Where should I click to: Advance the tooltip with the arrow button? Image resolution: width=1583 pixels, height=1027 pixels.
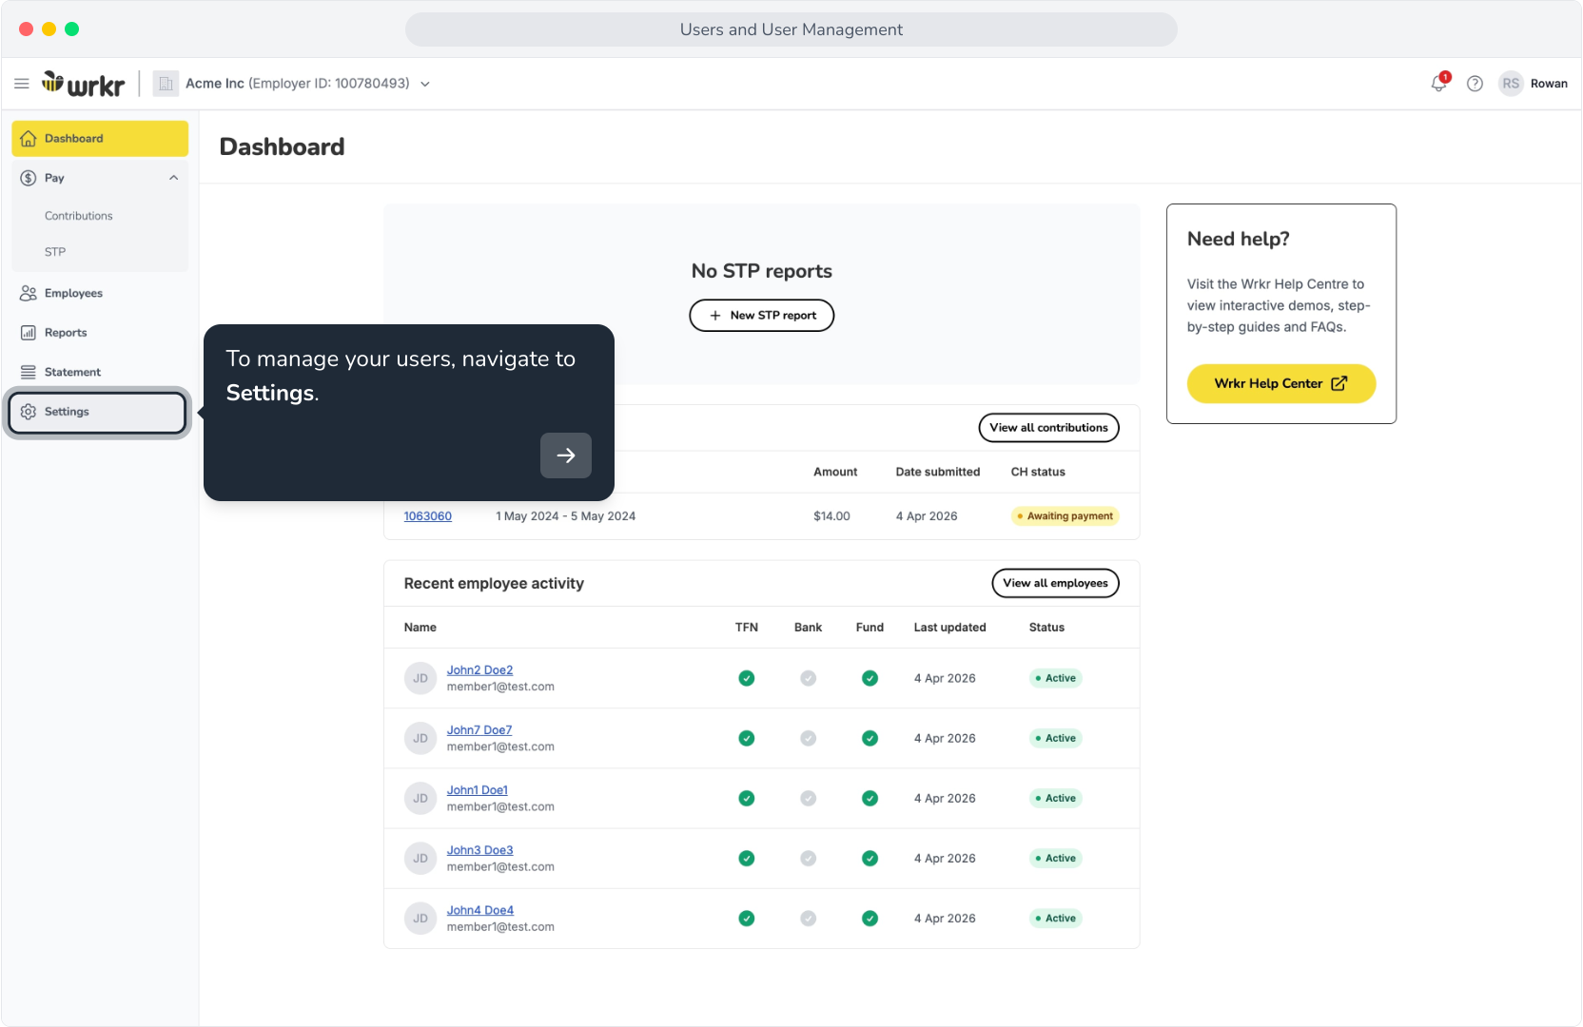[566, 455]
